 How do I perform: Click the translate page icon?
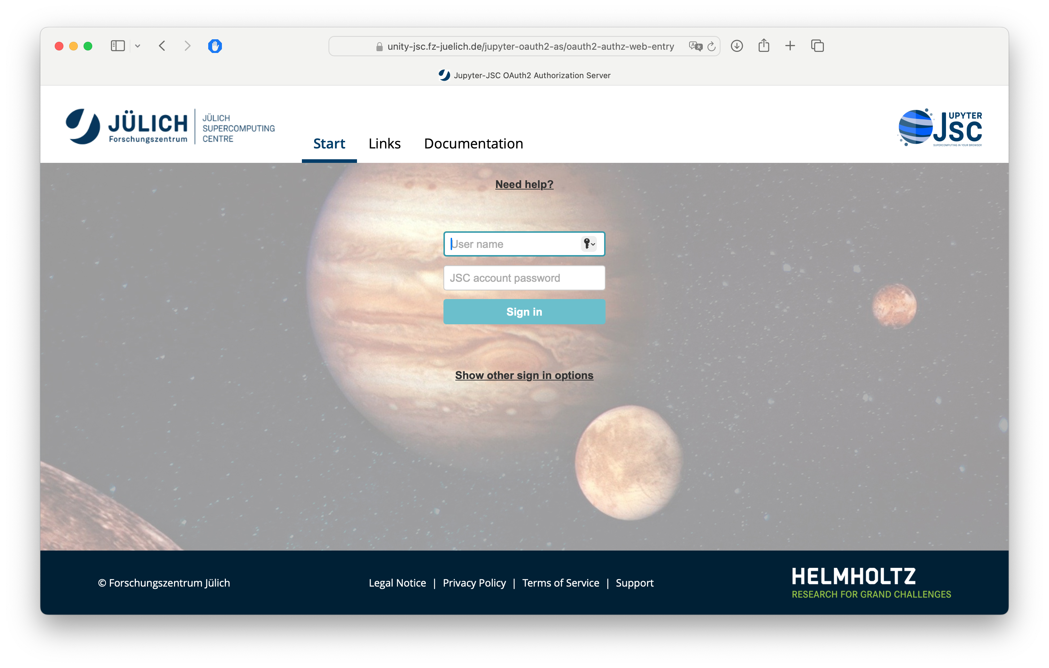[x=695, y=46]
